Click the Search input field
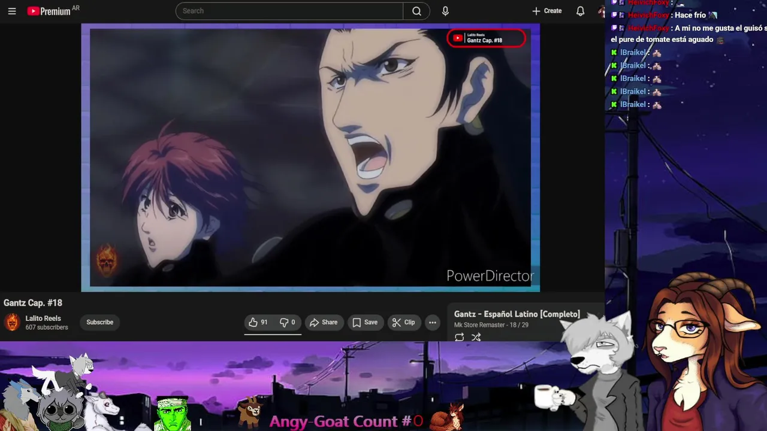Screen dimensions: 767x431 click(289, 11)
